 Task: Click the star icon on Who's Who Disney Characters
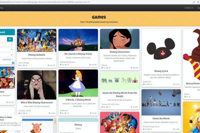coord(27,113)
